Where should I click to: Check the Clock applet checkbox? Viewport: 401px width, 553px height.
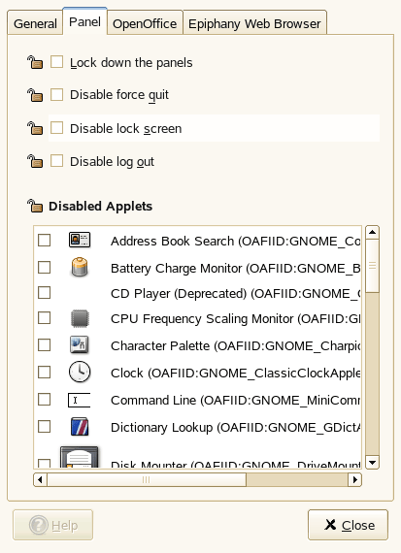coord(44,372)
